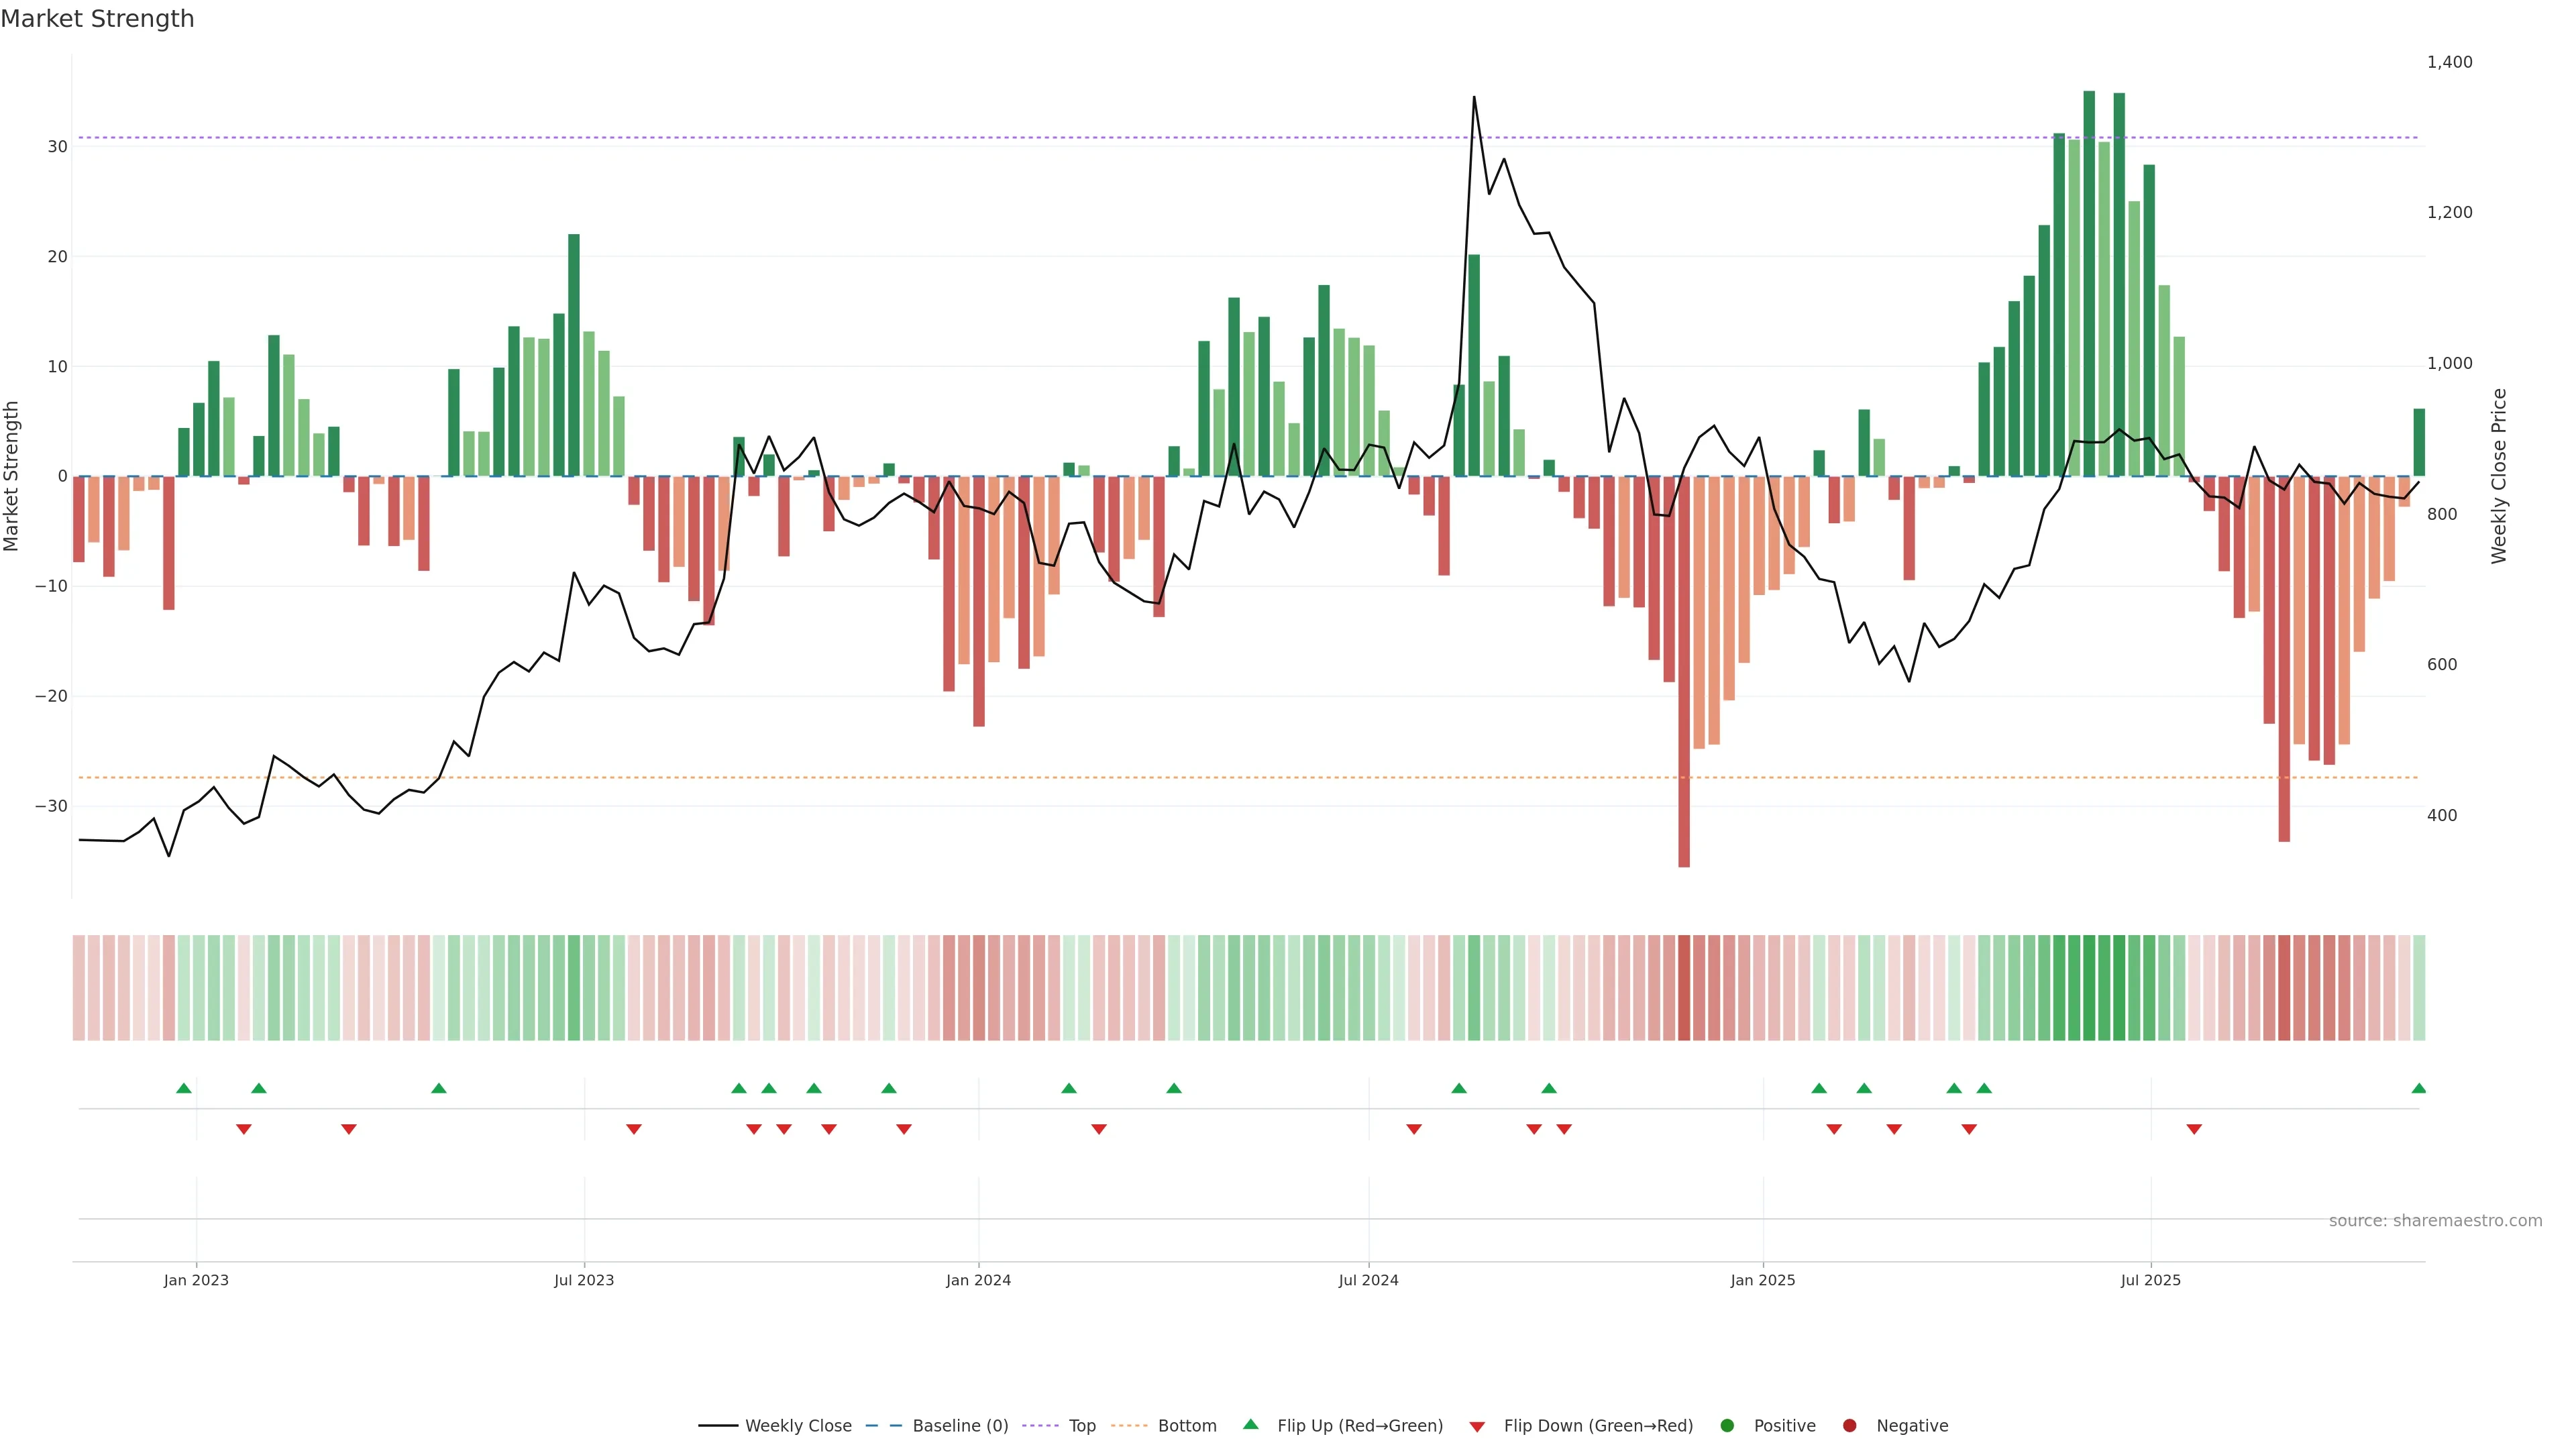Click the leftmost red flip-down triangle marker

(244, 1129)
